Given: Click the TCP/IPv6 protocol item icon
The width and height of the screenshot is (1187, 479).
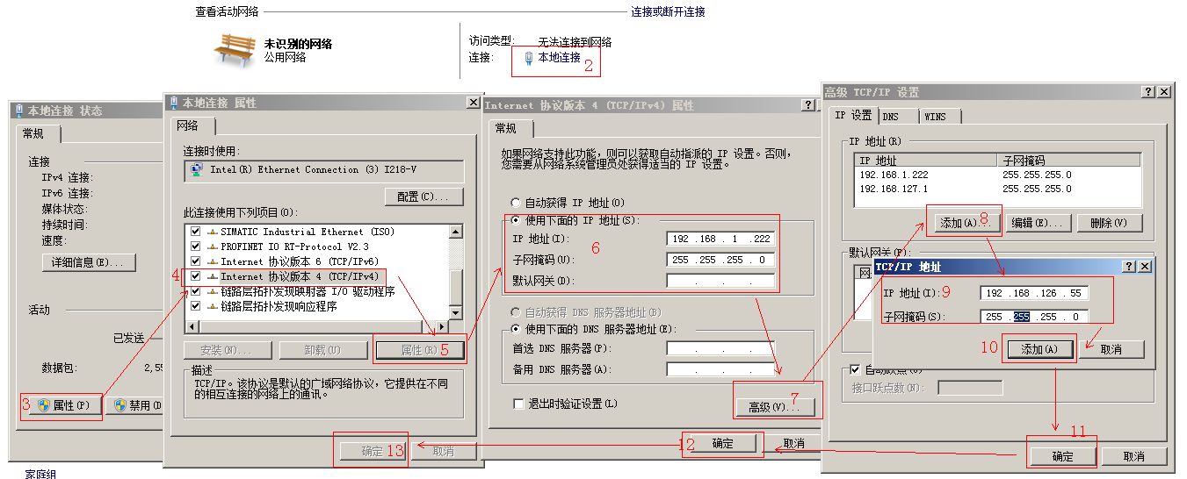Looking at the screenshot, I should click(x=212, y=261).
